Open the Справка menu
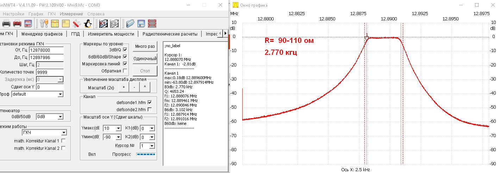The height and width of the screenshot is (173, 500). pyautogui.click(x=95, y=14)
